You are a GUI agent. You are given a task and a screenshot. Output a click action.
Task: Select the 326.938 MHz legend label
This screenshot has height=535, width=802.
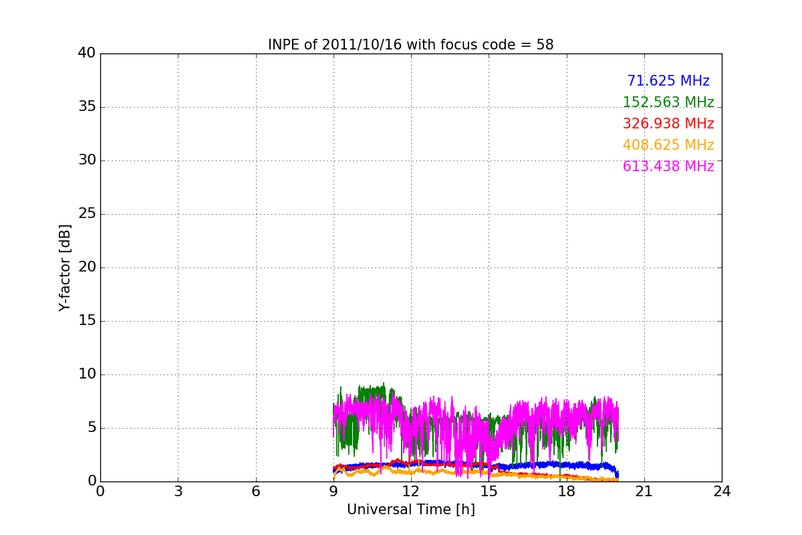click(x=668, y=124)
